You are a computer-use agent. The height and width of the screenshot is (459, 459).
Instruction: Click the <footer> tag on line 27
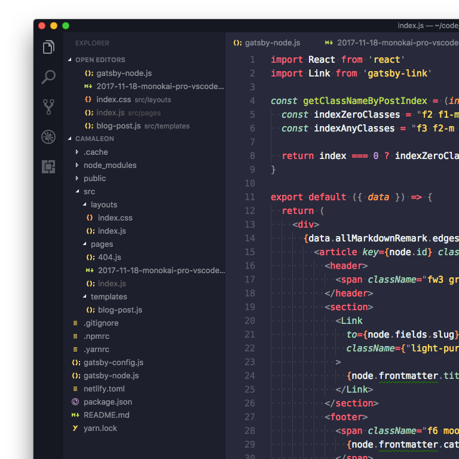coord(346,417)
